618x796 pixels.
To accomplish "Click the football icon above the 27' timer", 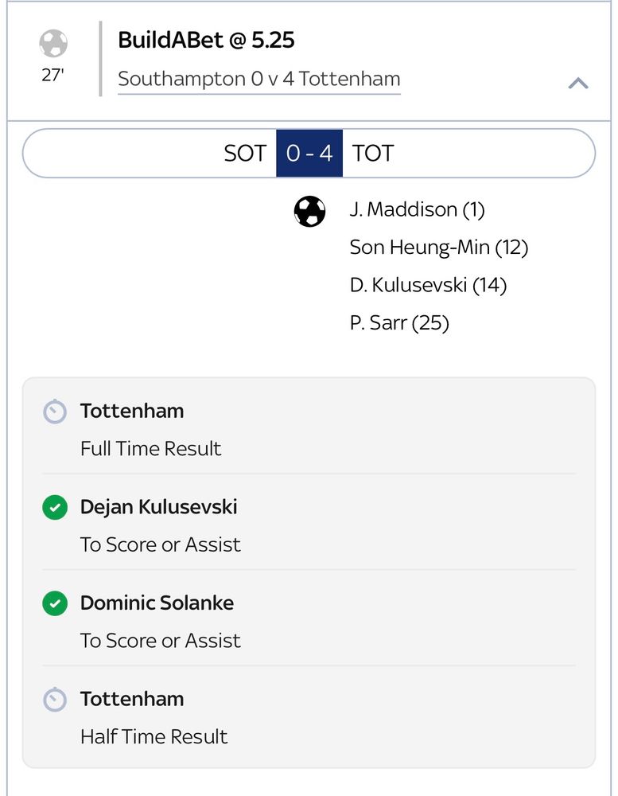I will click(x=54, y=43).
